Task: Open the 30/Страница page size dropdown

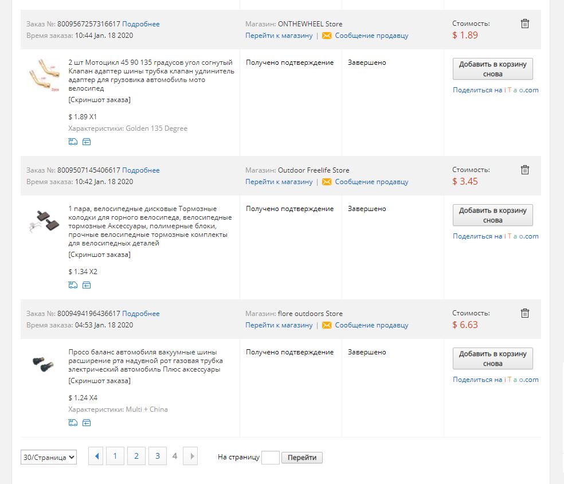Action: (49, 458)
